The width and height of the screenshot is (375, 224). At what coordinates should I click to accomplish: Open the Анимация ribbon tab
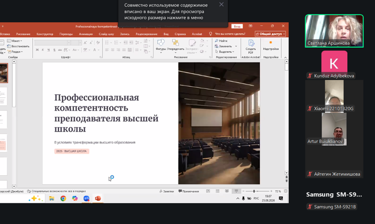tap(86, 34)
